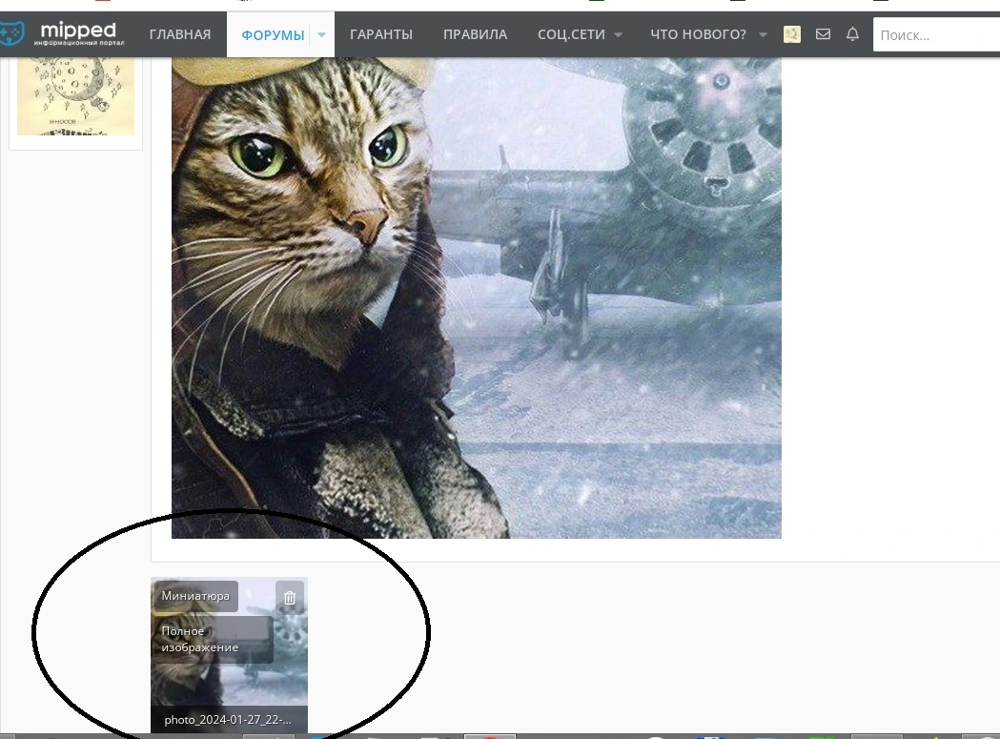1000x739 pixels.
Task: Delete attachment with trash icon
Action: coord(290,597)
